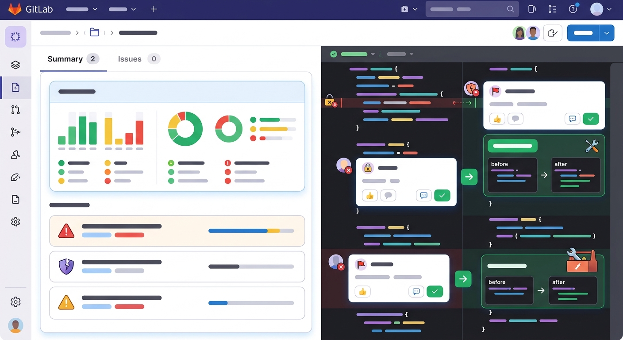Open the file page sidebar icon

pos(15,199)
